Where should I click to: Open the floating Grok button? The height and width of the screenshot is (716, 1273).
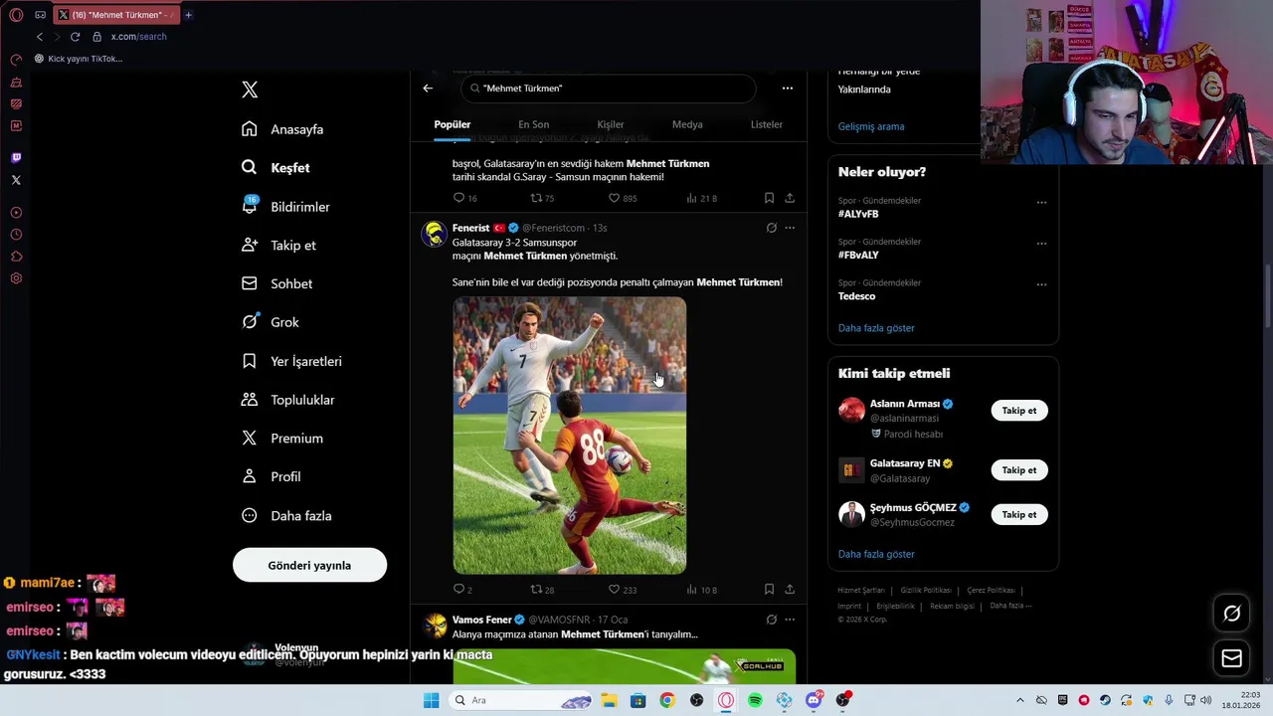pyautogui.click(x=1231, y=614)
